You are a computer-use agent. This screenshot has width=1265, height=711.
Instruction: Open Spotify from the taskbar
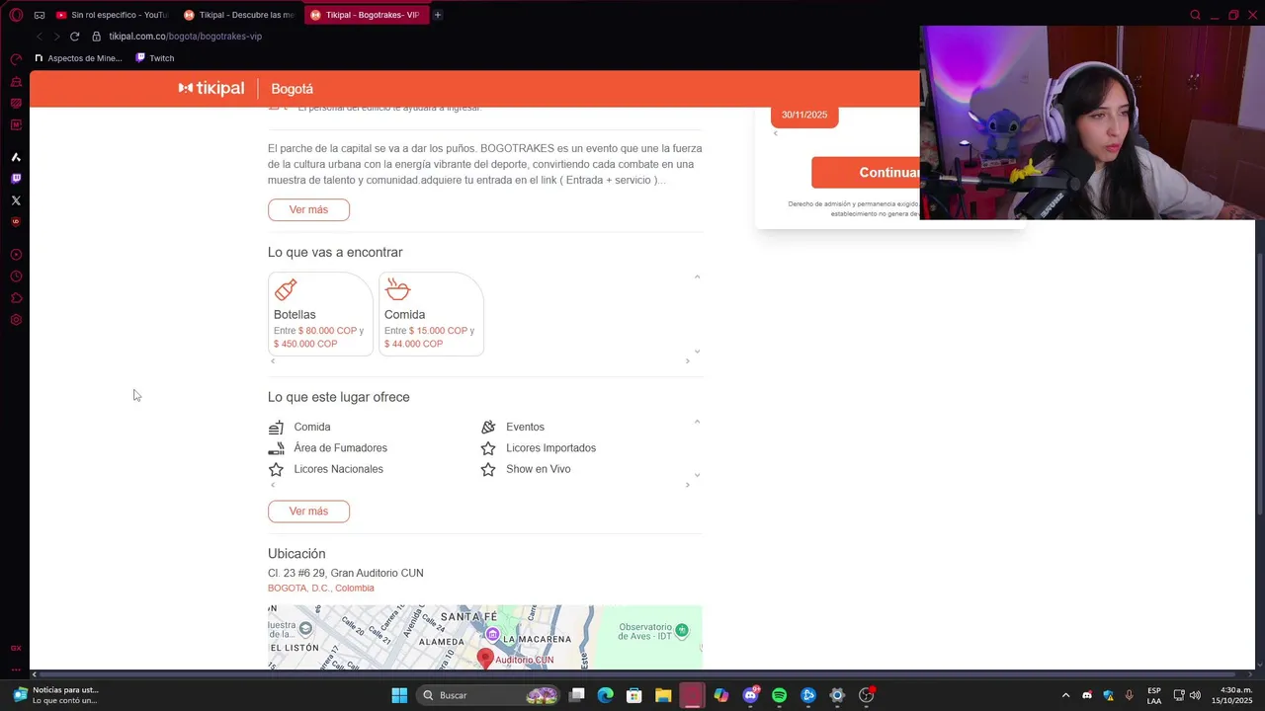tap(779, 695)
